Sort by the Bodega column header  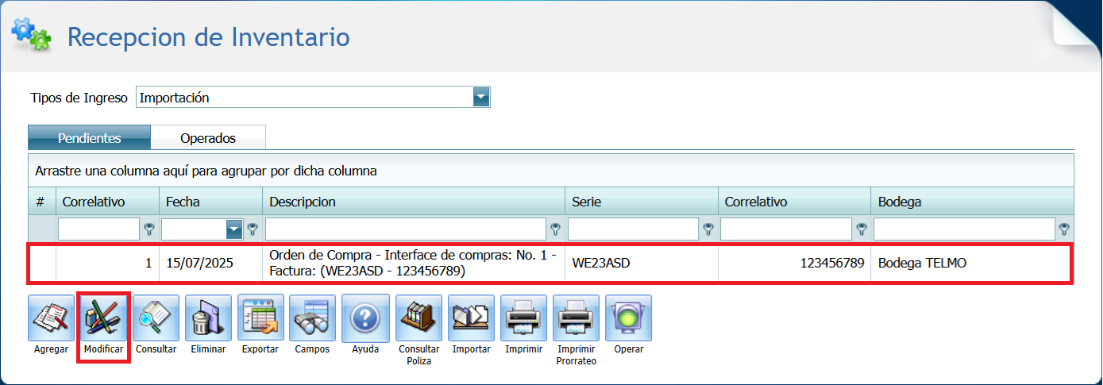[973, 202]
